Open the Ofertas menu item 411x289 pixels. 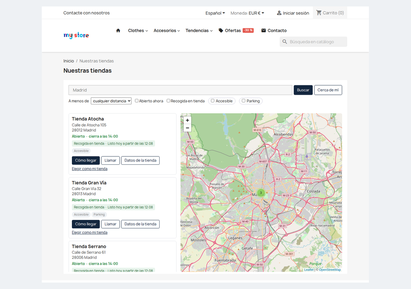tap(233, 30)
